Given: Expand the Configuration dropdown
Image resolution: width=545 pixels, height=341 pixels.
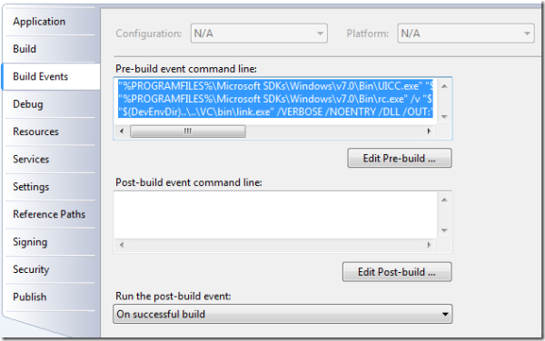Looking at the screenshot, I should (x=259, y=34).
